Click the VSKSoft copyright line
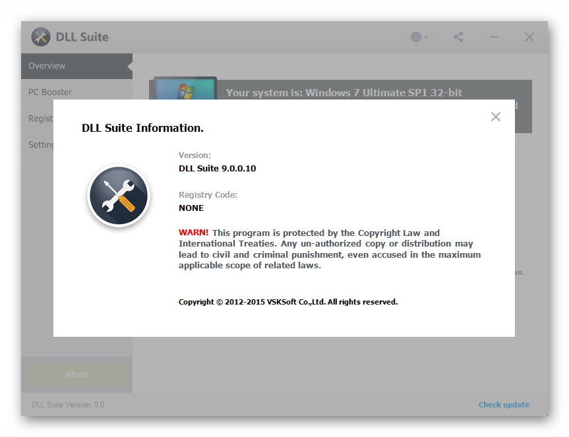This screenshot has width=569, height=437. coord(288,302)
